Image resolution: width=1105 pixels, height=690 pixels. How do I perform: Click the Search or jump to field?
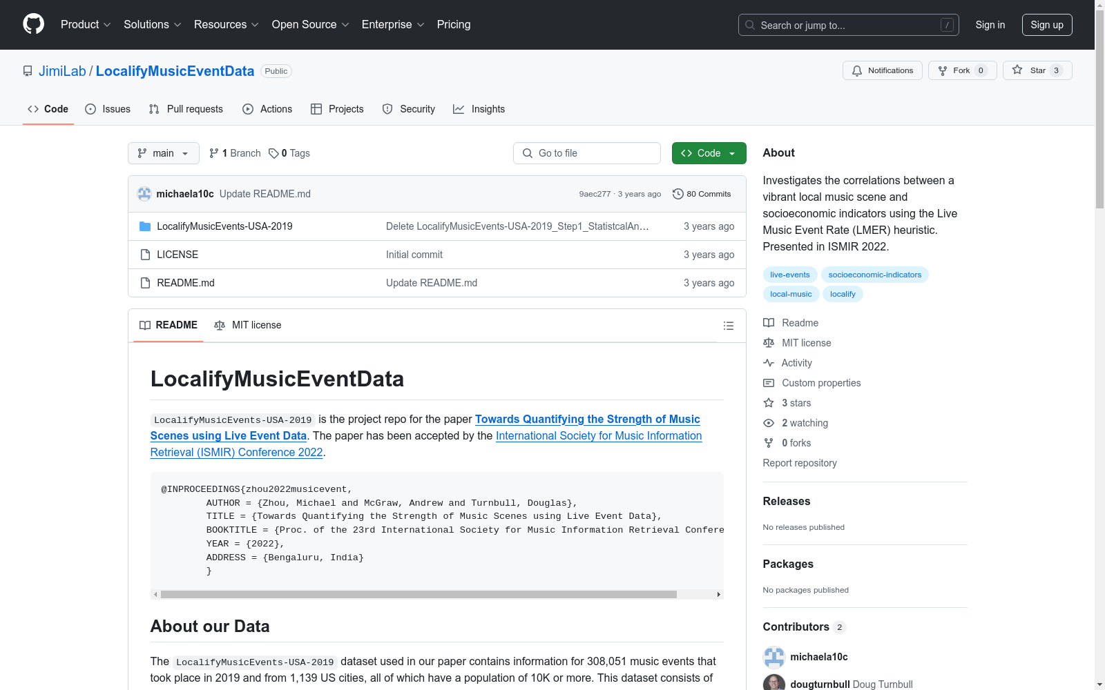point(849,25)
